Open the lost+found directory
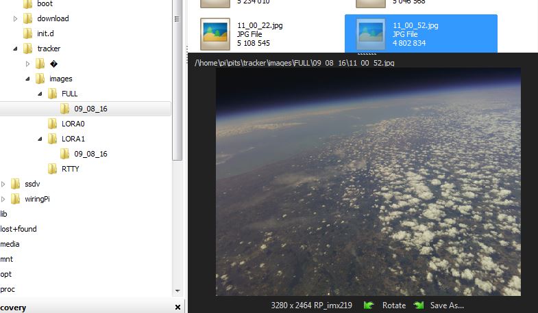538x313 pixels. click(19, 229)
